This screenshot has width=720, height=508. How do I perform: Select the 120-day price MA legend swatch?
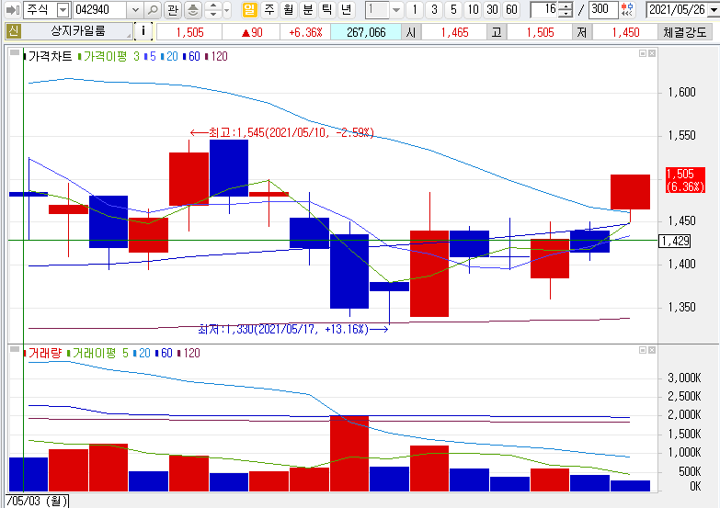coord(207,56)
